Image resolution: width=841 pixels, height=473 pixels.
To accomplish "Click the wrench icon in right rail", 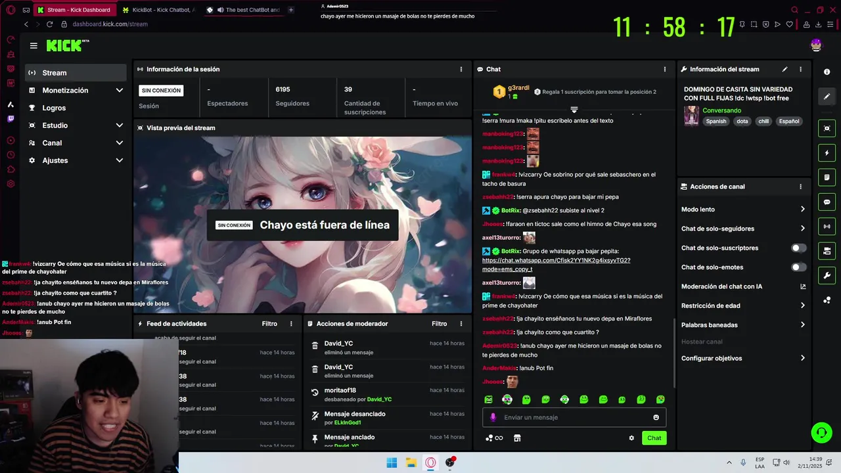I will click(x=827, y=275).
